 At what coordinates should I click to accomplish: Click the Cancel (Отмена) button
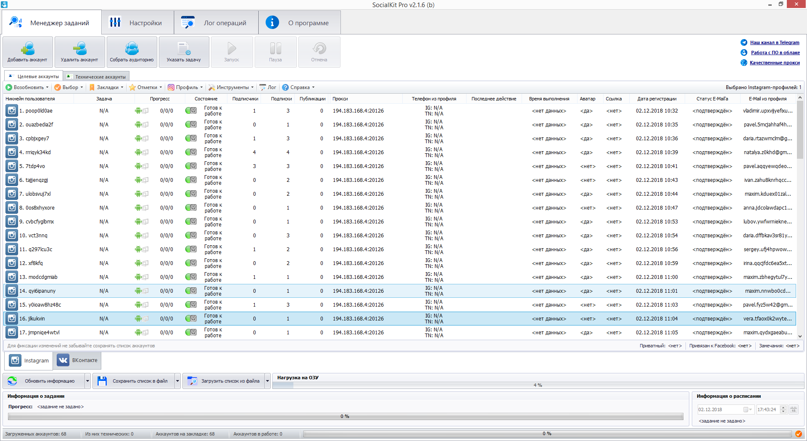[319, 52]
